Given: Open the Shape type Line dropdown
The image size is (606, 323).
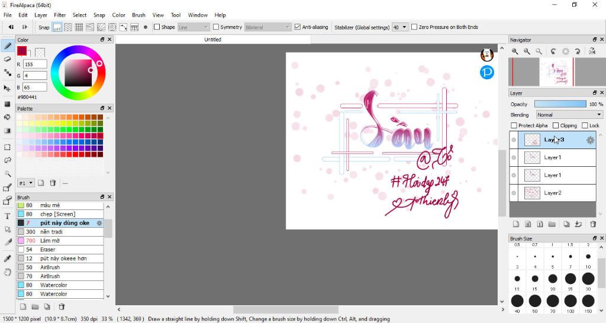Looking at the screenshot, I should click(194, 27).
